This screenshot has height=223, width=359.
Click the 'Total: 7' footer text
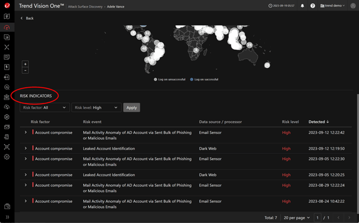pos(271,218)
